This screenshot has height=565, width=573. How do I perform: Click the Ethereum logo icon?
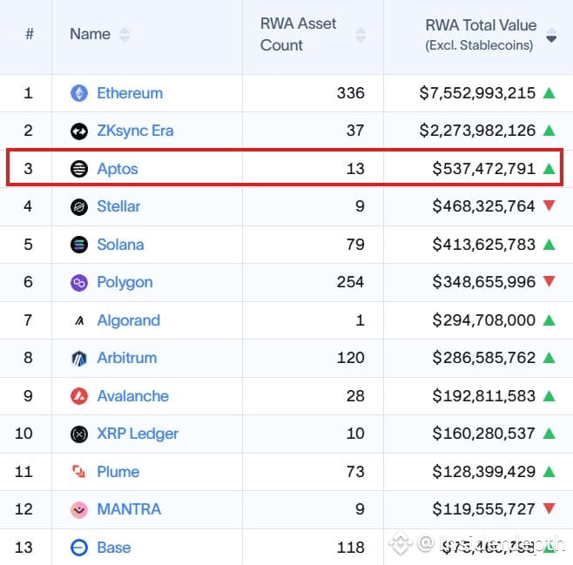(79, 93)
